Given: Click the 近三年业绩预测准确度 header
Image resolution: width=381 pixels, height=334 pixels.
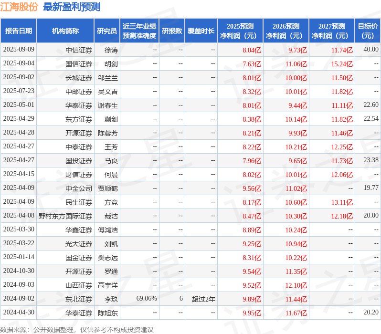Looking at the screenshot, I should pyautogui.click(x=139, y=31).
